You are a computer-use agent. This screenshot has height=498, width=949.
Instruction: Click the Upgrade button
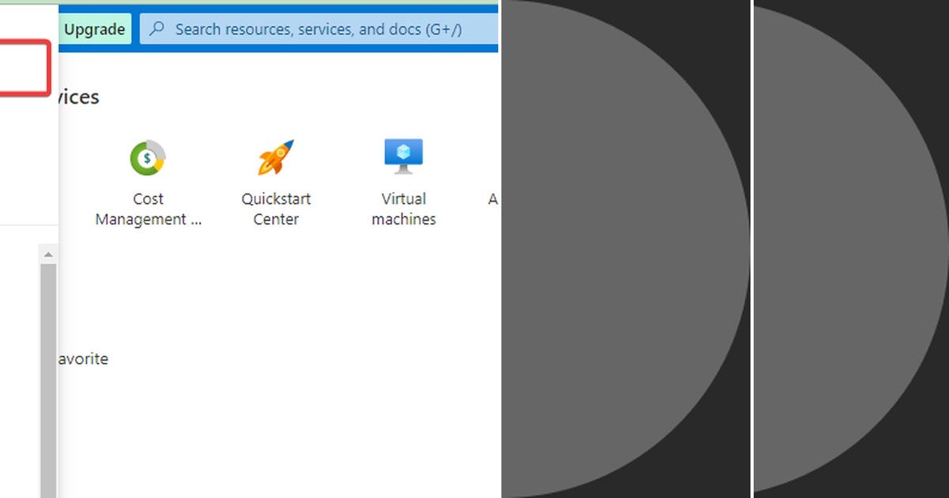tap(94, 28)
